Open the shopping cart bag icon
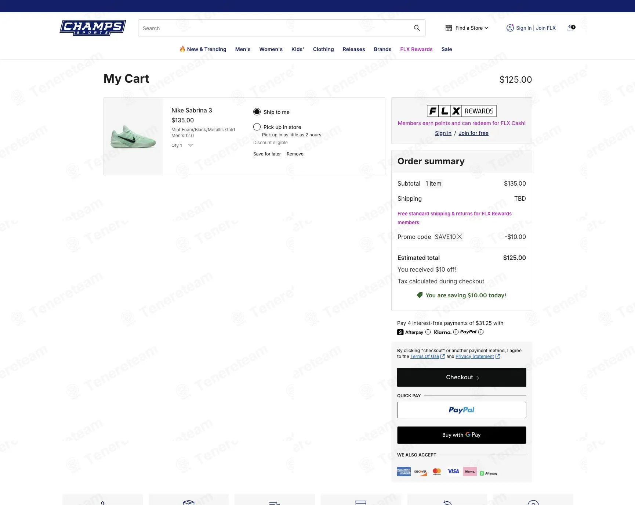The width and height of the screenshot is (635, 505). pyautogui.click(x=571, y=28)
